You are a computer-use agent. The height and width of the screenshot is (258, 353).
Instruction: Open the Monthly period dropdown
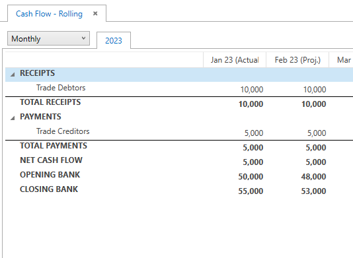click(49, 38)
